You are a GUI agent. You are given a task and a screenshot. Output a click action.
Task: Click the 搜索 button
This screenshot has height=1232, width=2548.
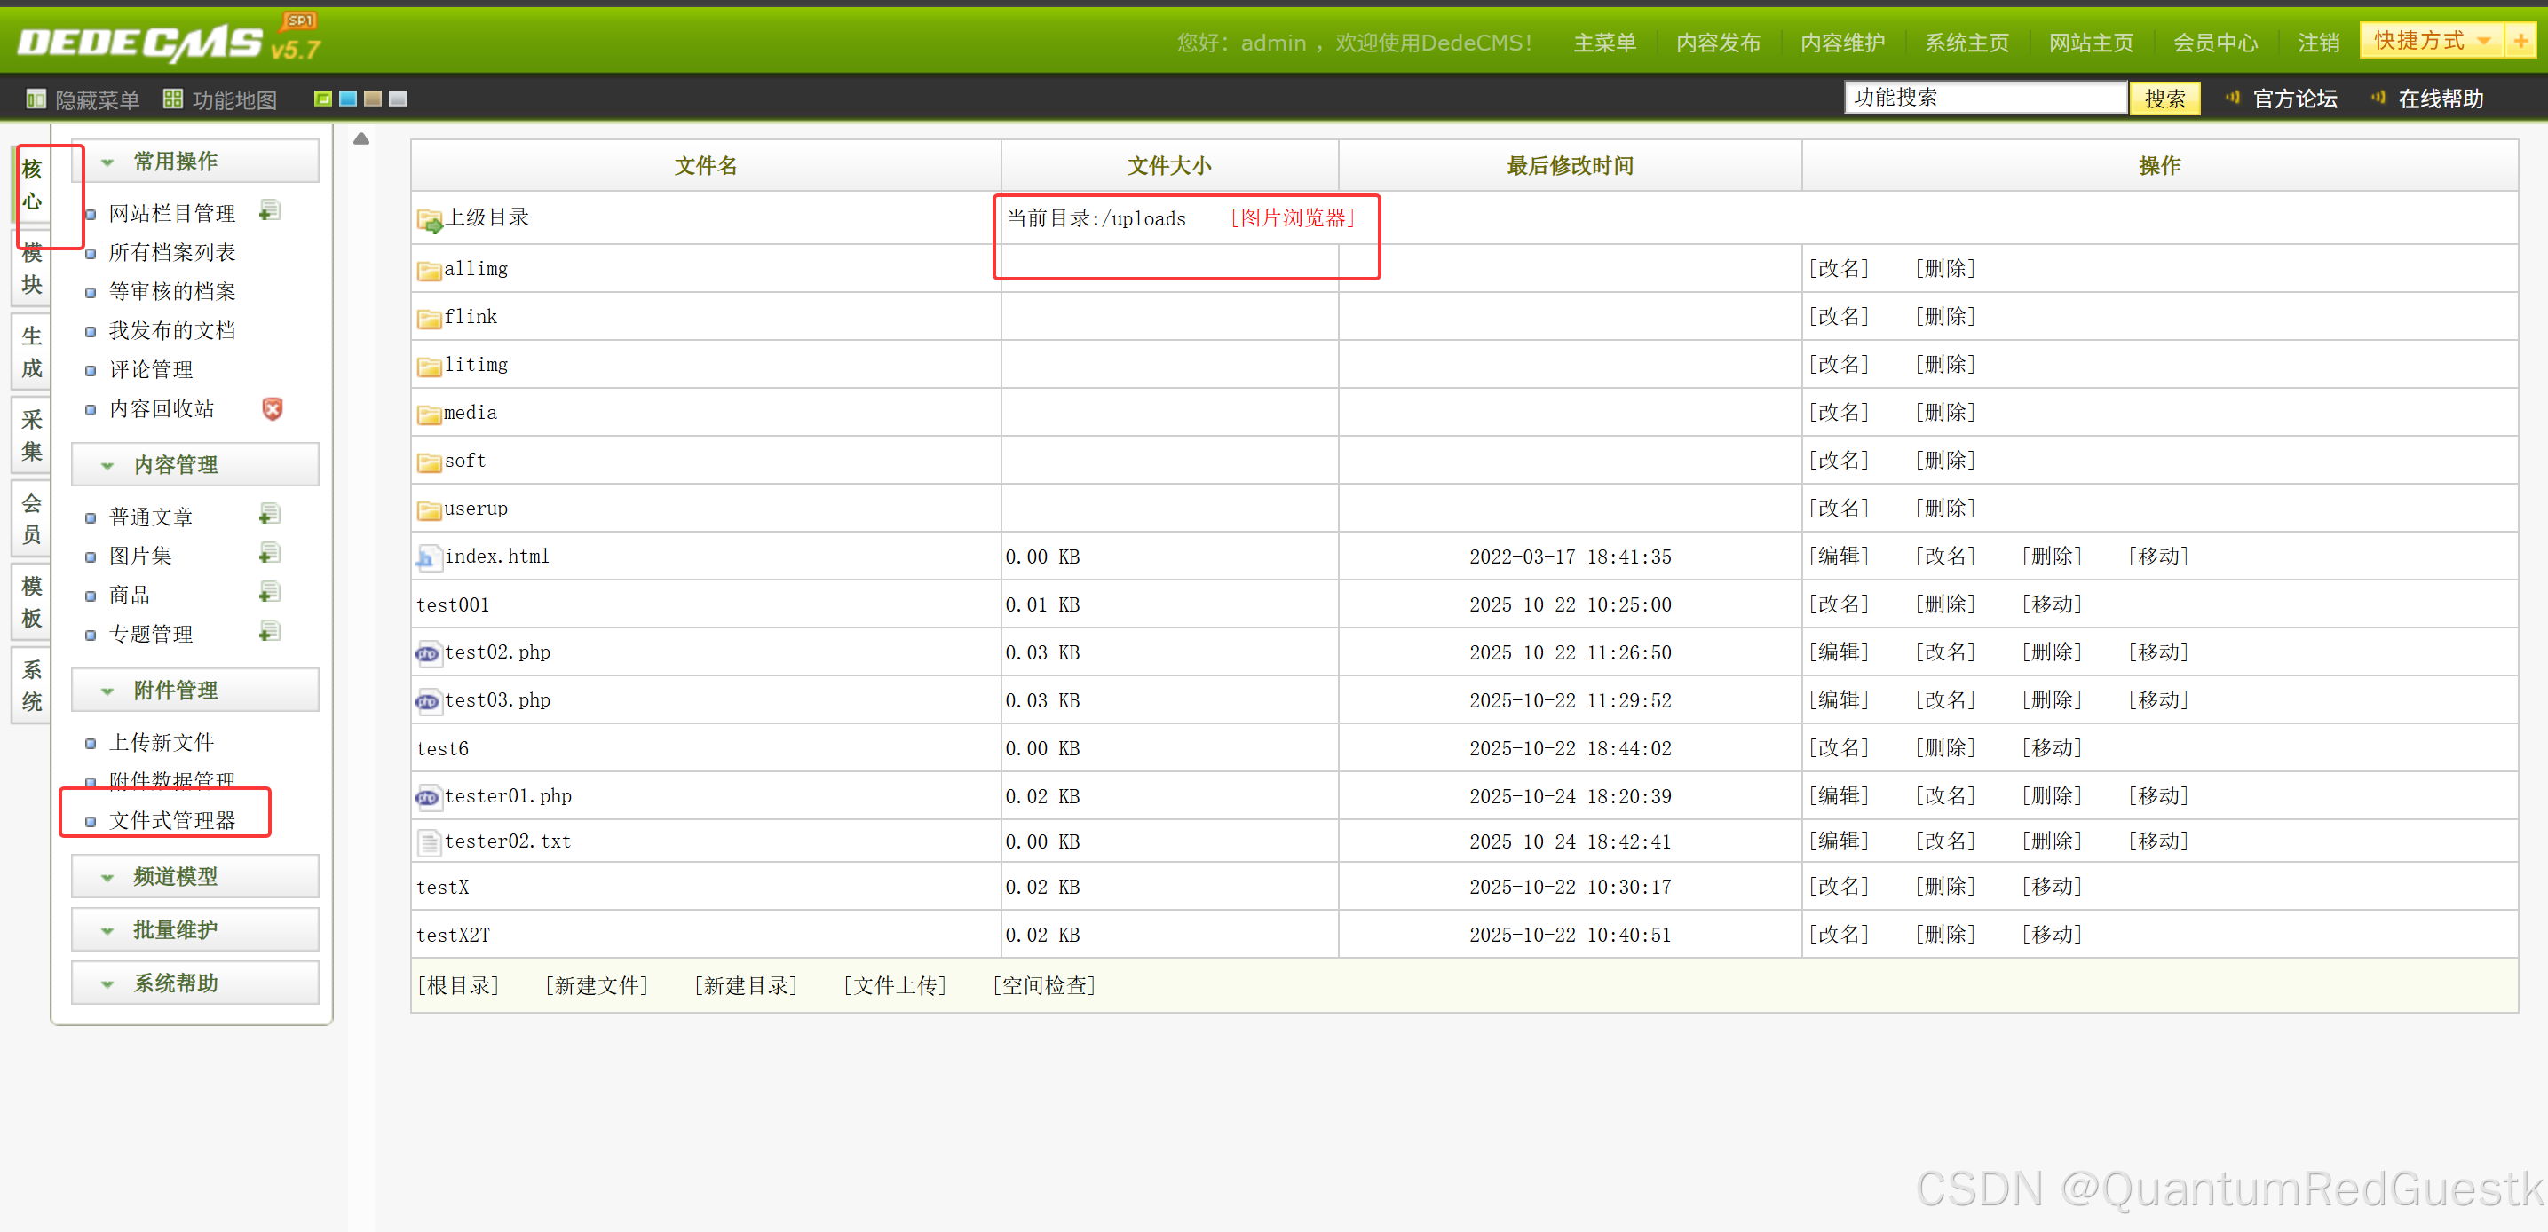(2164, 99)
